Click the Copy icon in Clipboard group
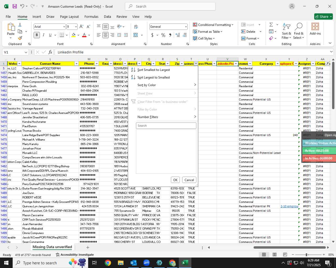Image resolution: width=336 pixels, height=268 pixels. tap(20, 31)
